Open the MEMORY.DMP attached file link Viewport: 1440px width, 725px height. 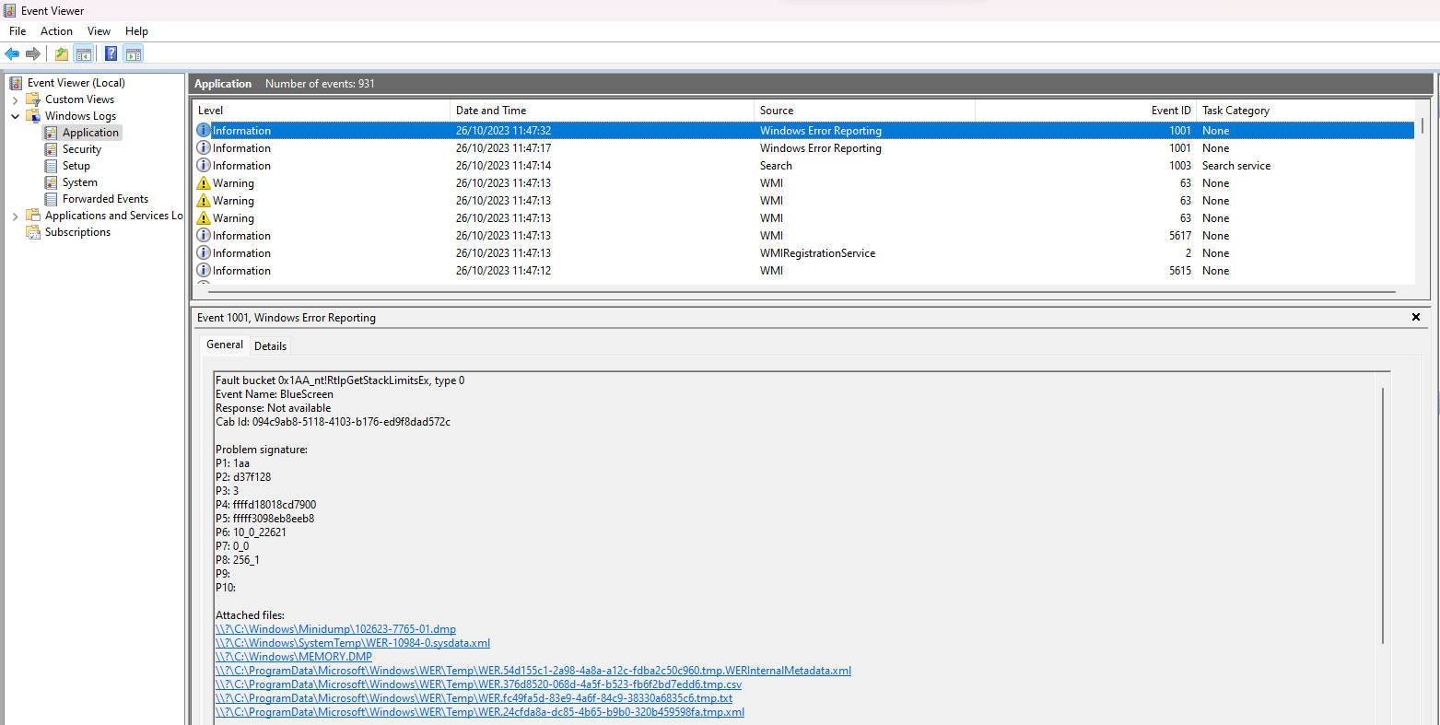pos(293,656)
